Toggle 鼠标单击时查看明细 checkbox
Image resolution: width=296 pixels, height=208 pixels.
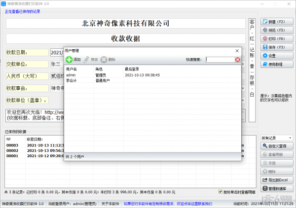(x=221, y=192)
